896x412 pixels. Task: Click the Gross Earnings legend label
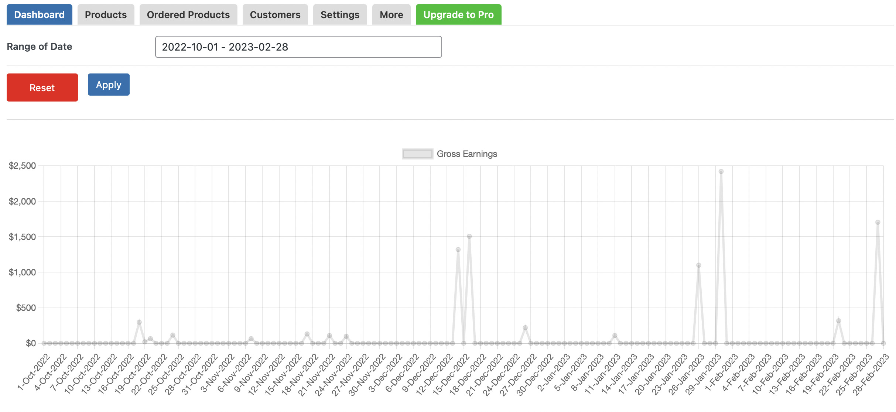point(467,154)
